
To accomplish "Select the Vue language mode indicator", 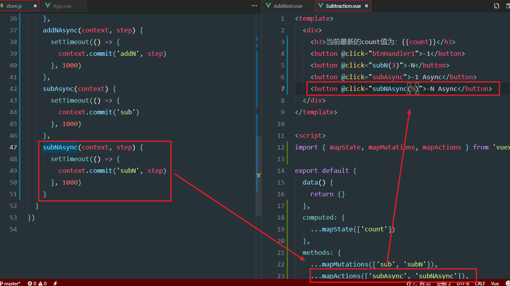I will point(495,283).
